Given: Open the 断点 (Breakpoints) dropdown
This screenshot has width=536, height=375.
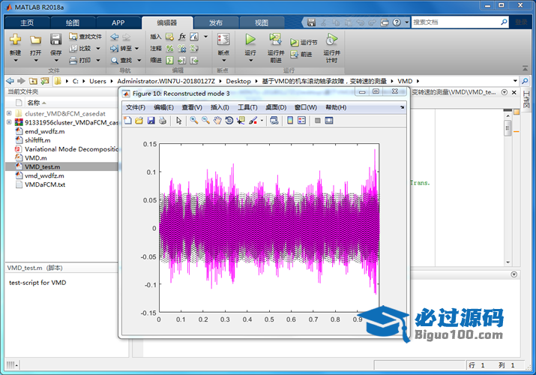Looking at the screenshot, I should pos(223,61).
